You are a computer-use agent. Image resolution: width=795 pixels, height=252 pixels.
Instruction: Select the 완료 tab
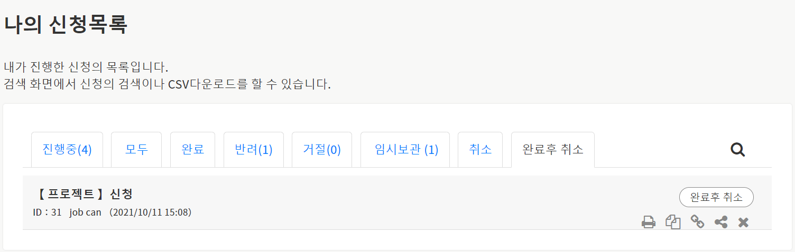[x=192, y=150]
